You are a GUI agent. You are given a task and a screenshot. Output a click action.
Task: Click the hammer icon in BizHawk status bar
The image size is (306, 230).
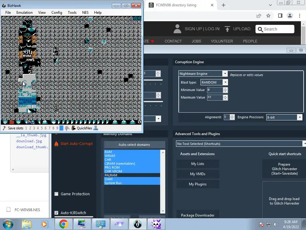4,128
